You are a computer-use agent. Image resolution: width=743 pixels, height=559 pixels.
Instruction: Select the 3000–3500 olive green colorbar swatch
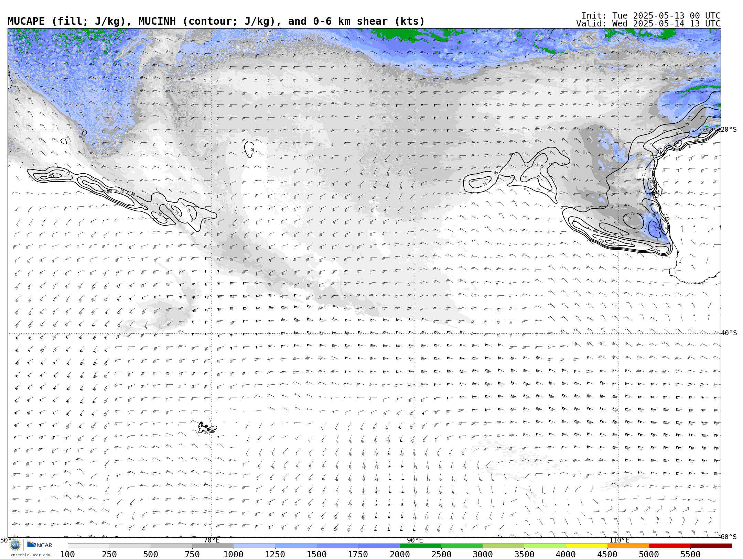[504, 546]
